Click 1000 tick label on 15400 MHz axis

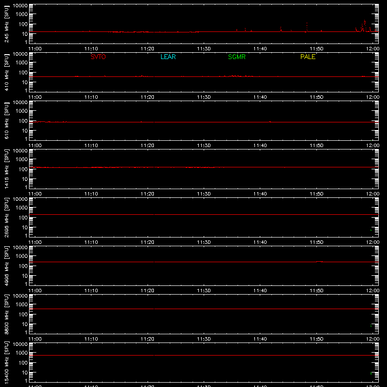click(22, 353)
